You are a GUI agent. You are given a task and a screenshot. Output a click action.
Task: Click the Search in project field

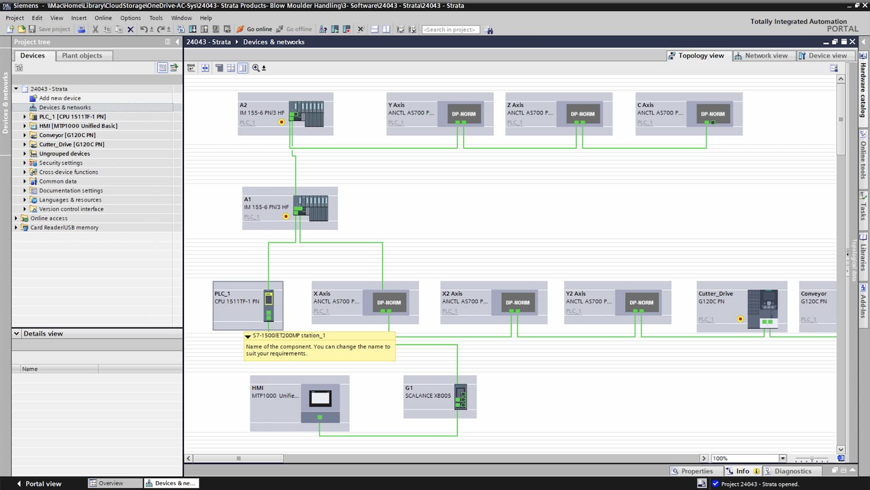450,30
